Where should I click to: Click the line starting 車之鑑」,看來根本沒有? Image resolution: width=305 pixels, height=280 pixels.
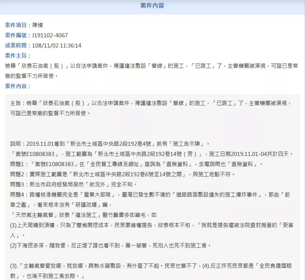(61, 205)
